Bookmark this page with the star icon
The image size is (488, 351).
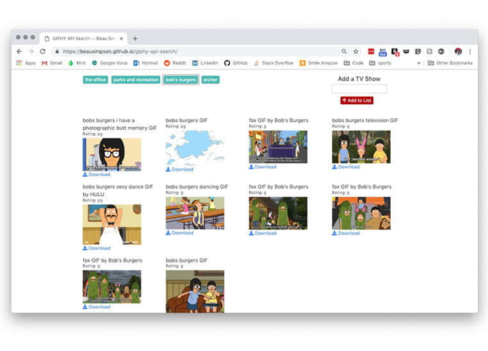355,51
